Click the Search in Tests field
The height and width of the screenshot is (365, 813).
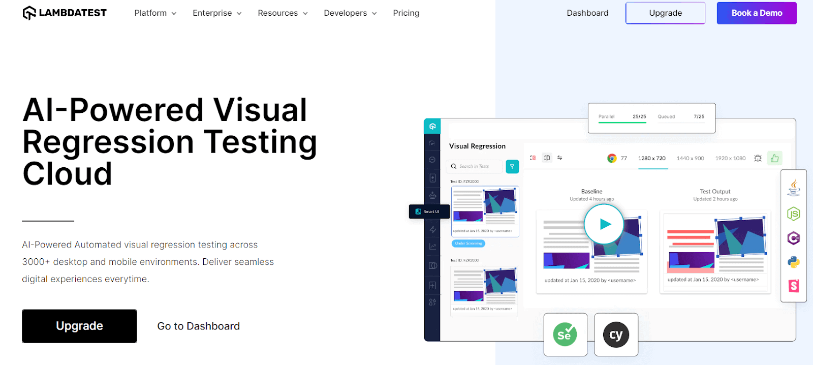474,166
